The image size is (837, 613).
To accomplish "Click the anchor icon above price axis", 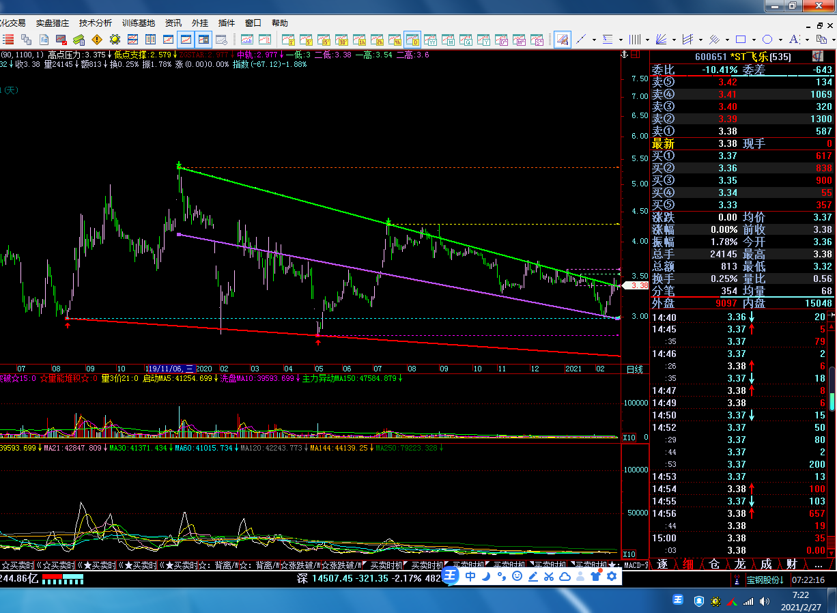I will [x=623, y=54].
